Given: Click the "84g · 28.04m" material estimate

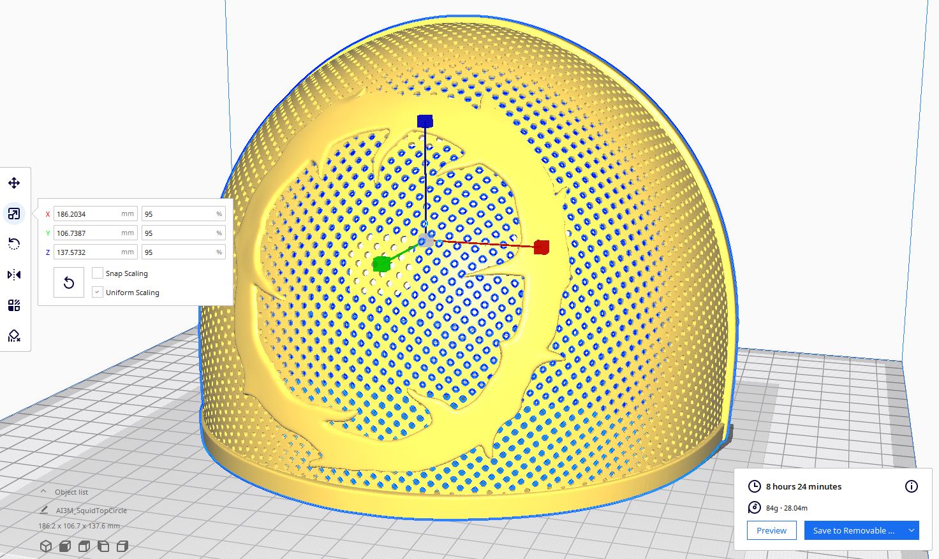Looking at the screenshot, I should click(x=787, y=508).
